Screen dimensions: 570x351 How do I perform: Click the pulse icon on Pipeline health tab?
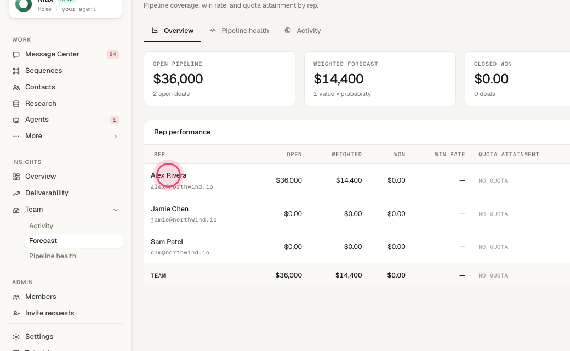pos(213,31)
